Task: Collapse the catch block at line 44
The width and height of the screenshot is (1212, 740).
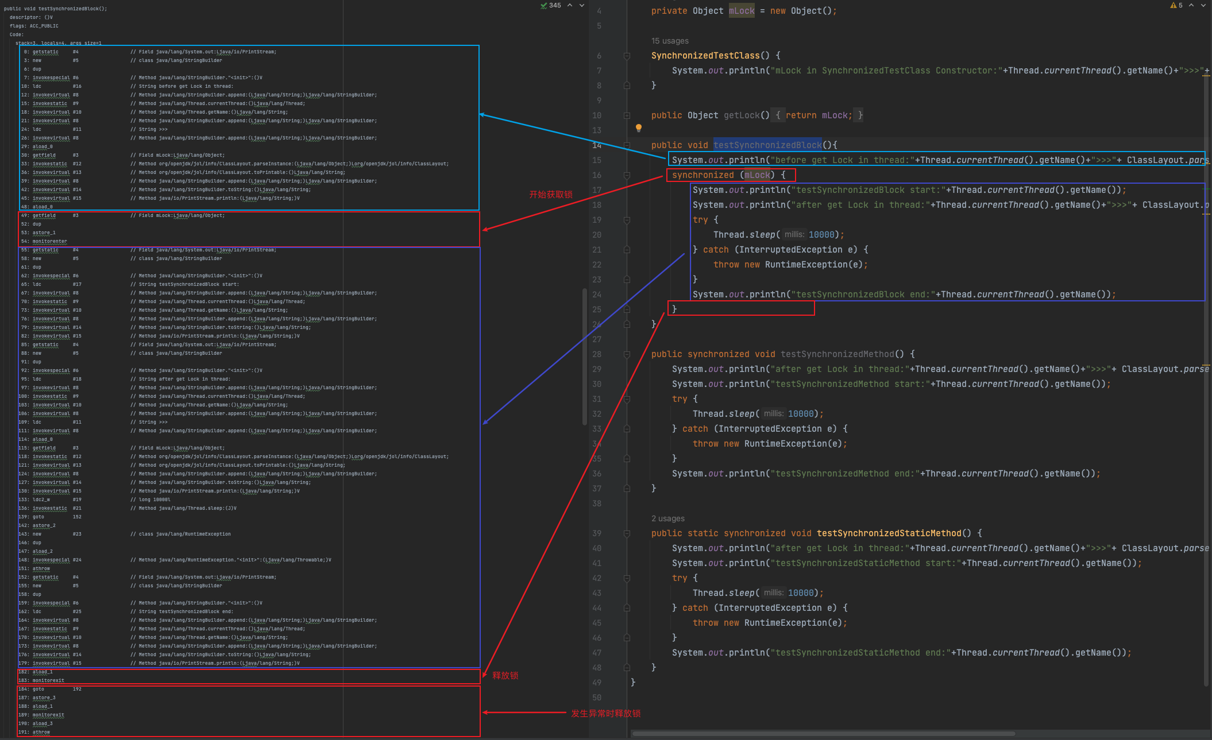Action: [627, 608]
